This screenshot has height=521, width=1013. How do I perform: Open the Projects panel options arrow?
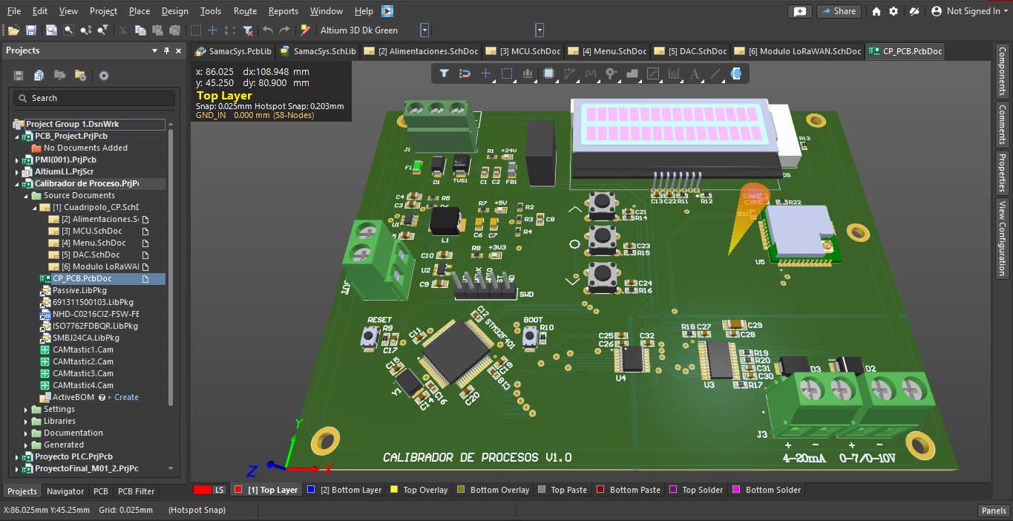[155, 50]
